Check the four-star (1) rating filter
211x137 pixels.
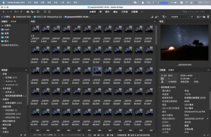(3, 81)
